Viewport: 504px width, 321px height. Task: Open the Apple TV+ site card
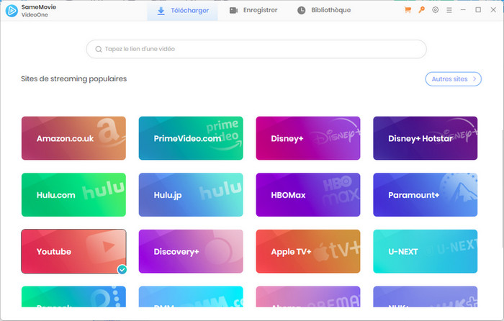pos(308,251)
